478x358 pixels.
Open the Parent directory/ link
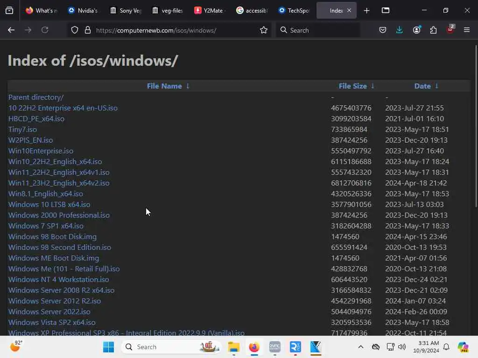coord(36,97)
